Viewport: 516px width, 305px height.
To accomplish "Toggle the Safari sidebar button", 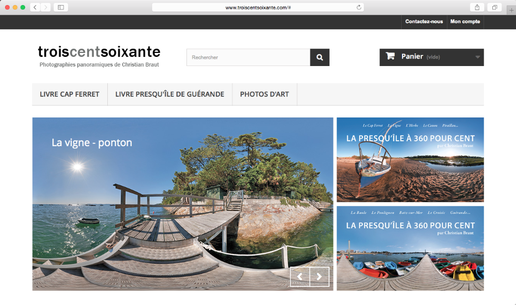I will click(60, 7).
